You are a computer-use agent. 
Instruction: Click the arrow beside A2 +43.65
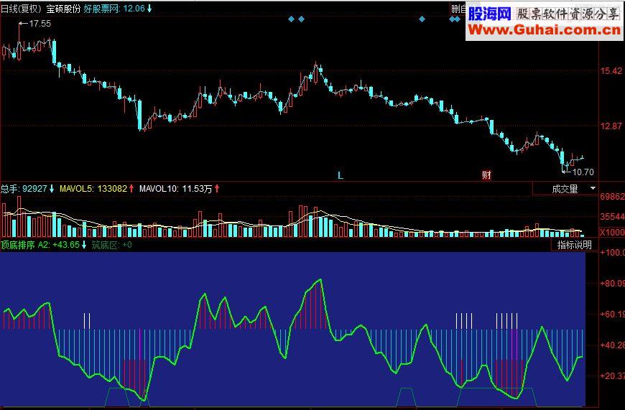click(84, 245)
